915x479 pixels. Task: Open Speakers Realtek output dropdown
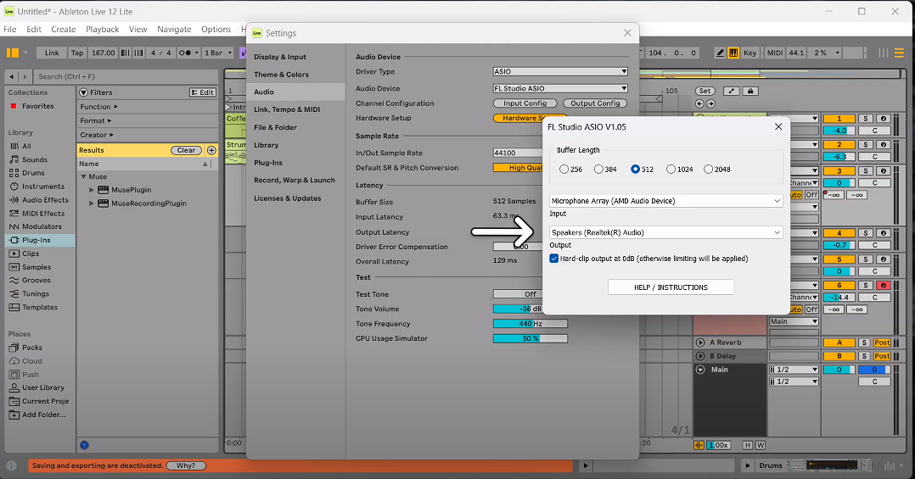point(665,232)
